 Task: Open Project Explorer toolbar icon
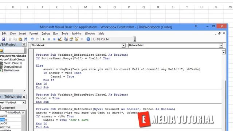pos(66,39)
